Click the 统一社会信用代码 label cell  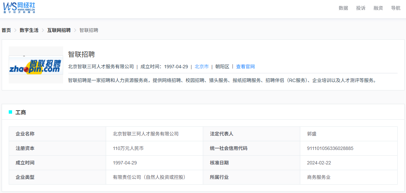tap(252, 148)
